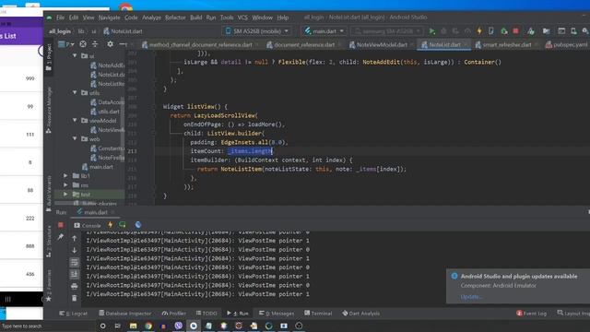
Task: Select utils.dart file in project tree
Action: pyautogui.click(x=105, y=112)
